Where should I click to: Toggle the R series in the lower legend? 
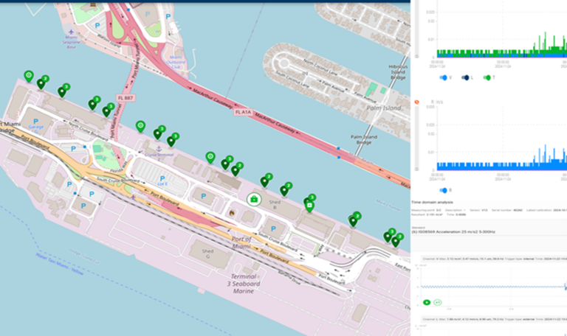click(x=444, y=190)
